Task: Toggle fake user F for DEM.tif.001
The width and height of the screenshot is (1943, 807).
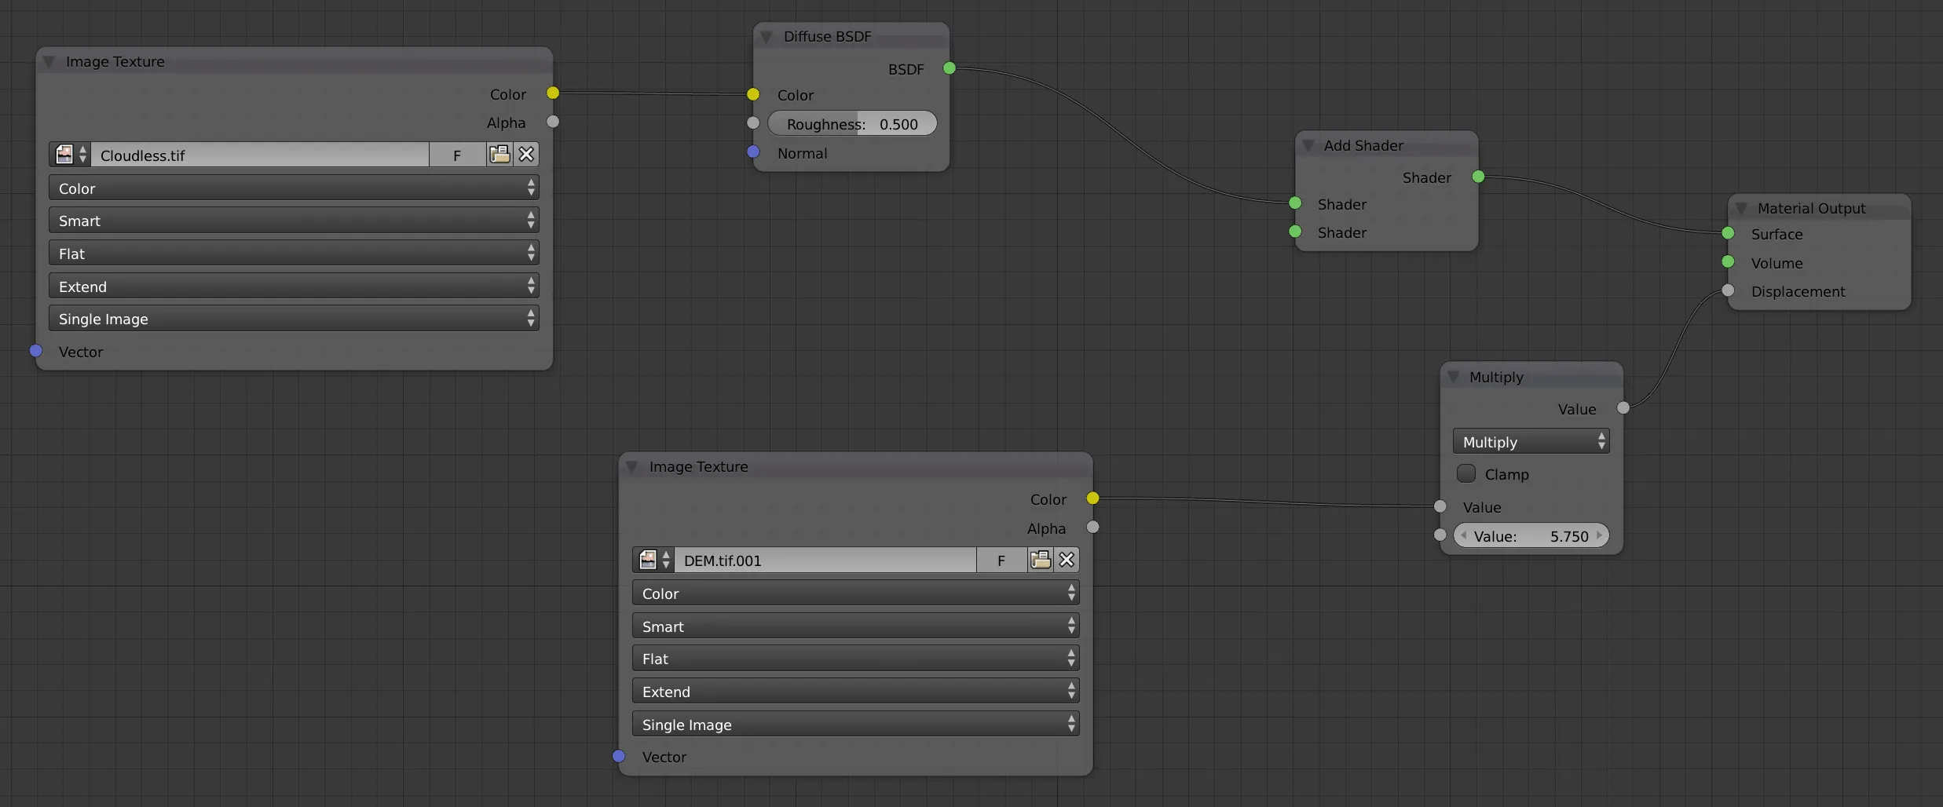Action: click(x=1001, y=560)
